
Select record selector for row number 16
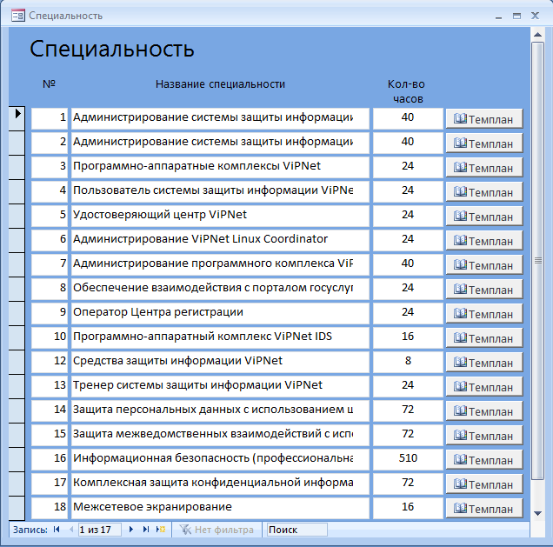pyautogui.click(x=17, y=459)
